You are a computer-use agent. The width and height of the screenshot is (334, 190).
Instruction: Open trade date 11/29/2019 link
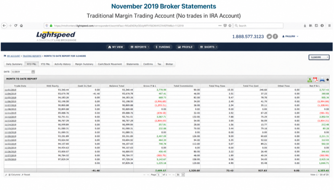pos(10,159)
